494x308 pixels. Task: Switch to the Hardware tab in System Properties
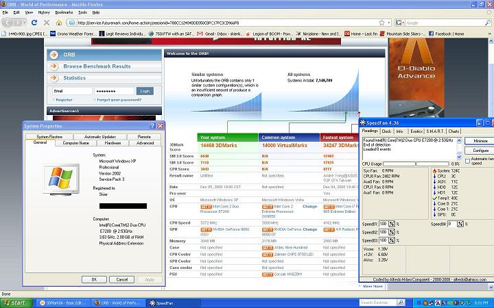coord(113,143)
